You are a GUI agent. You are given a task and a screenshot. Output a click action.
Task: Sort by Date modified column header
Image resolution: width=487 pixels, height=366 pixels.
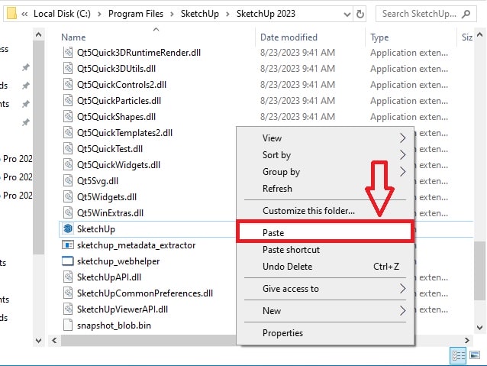coord(289,37)
